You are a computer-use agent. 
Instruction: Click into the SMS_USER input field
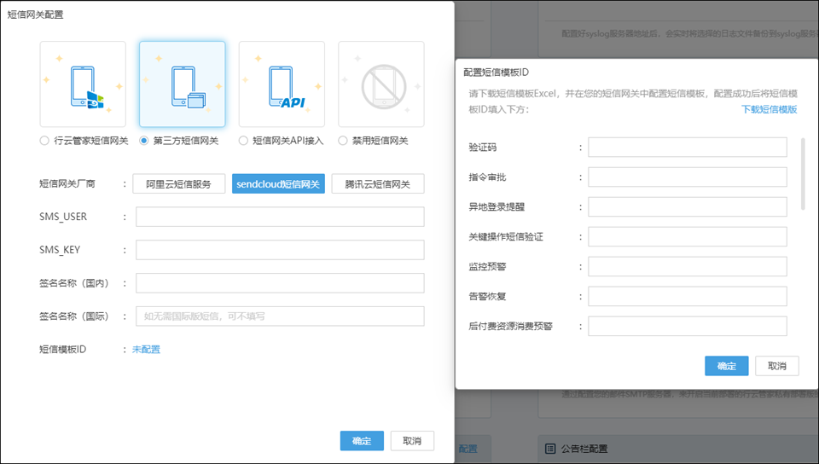[x=280, y=217]
